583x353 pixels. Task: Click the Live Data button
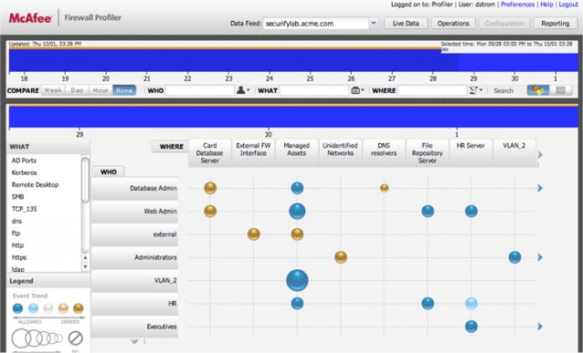[x=405, y=23]
